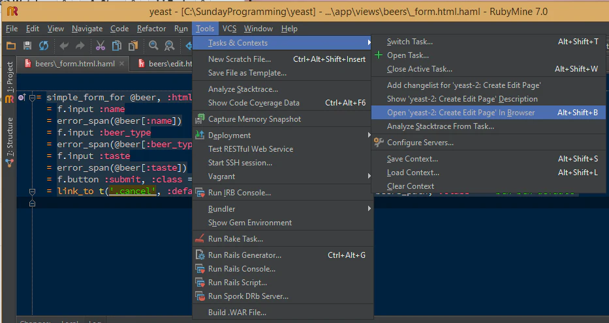This screenshot has width=609, height=323.
Task: Click the Run Rails Script icon
Action: (x=200, y=283)
